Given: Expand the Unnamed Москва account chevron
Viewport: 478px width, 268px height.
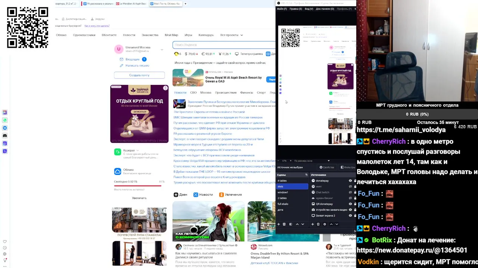Looking at the screenshot, I should pos(162,49).
